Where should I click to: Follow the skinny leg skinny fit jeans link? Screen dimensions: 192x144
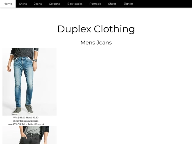[26, 121]
